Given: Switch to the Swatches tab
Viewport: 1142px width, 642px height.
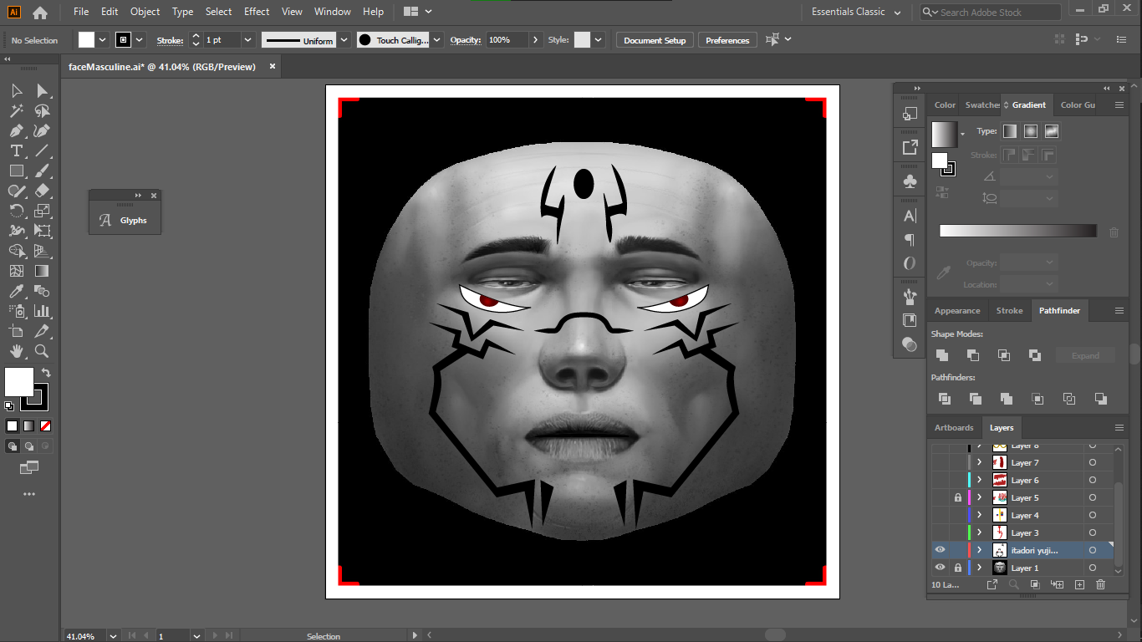Looking at the screenshot, I should click(x=981, y=105).
